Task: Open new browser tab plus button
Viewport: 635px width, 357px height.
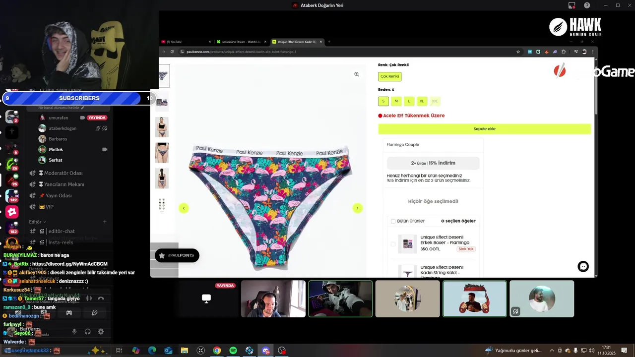Action: [329, 42]
